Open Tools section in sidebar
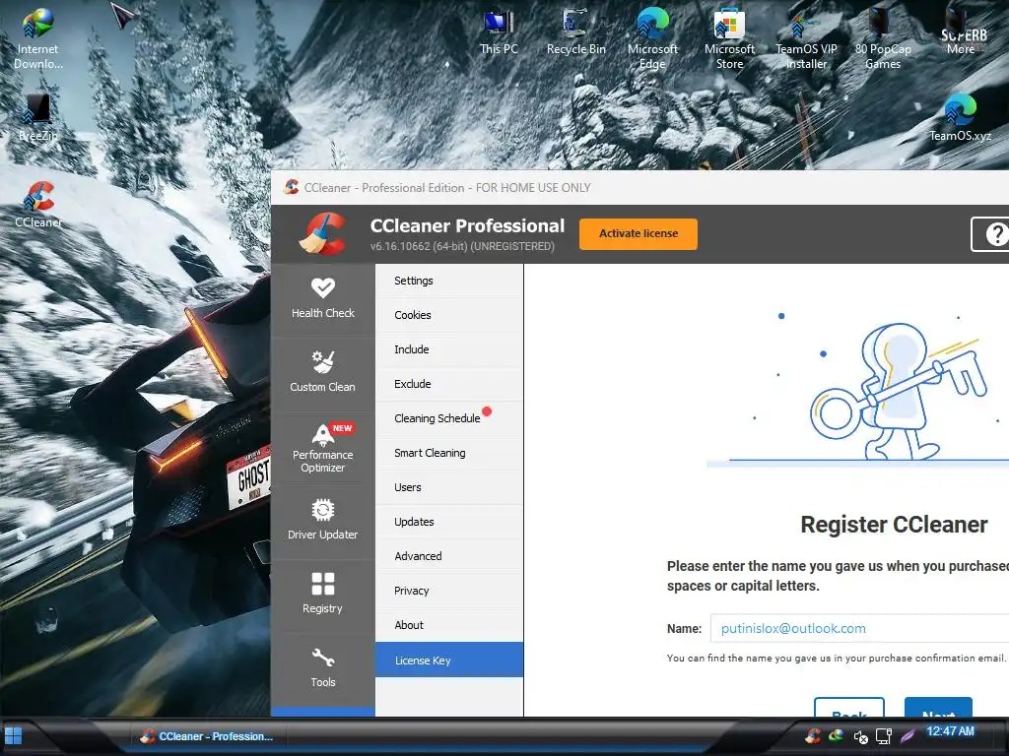Image resolution: width=1009 pixels, height=756 pixels. 322,668
